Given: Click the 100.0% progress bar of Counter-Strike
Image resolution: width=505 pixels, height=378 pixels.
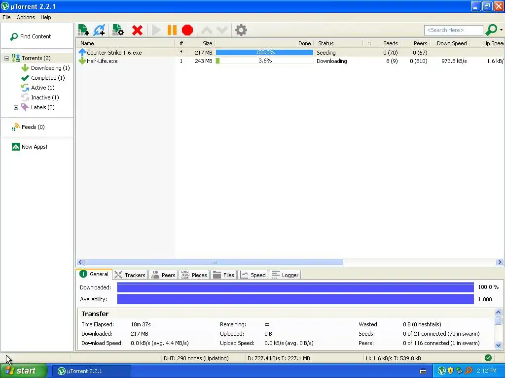Looking at the screenshot, I should coord(264,52).
